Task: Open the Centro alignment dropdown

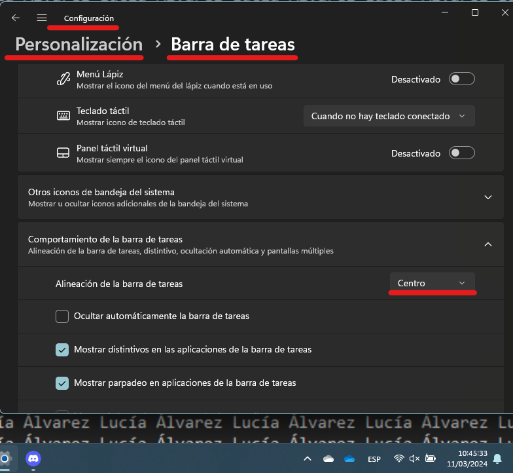Action: (x=432, y=283)
